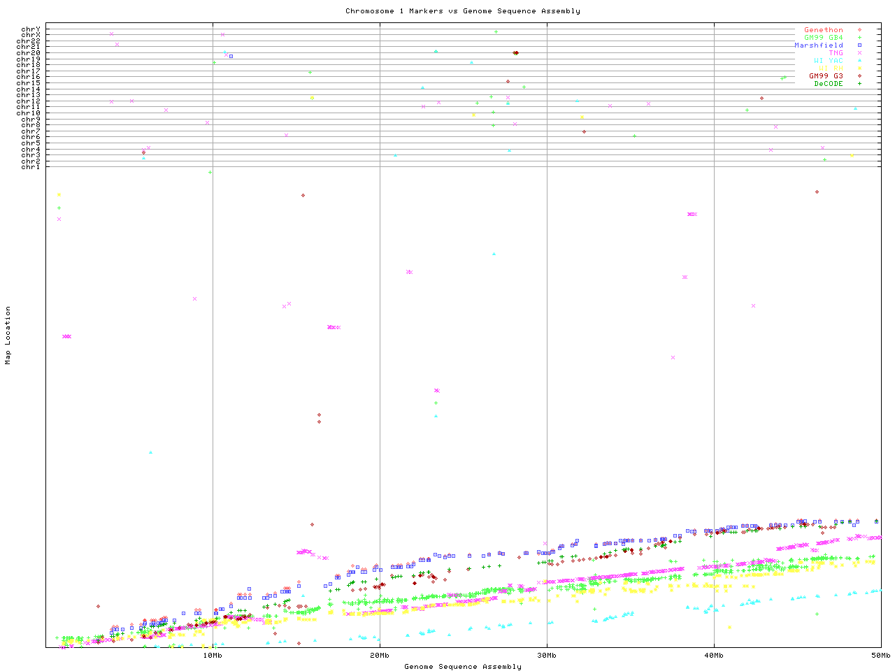The height and width of the screenshot is (671, 895).
Task: Click the Genethon legend label
Action: tap(823, 30)
